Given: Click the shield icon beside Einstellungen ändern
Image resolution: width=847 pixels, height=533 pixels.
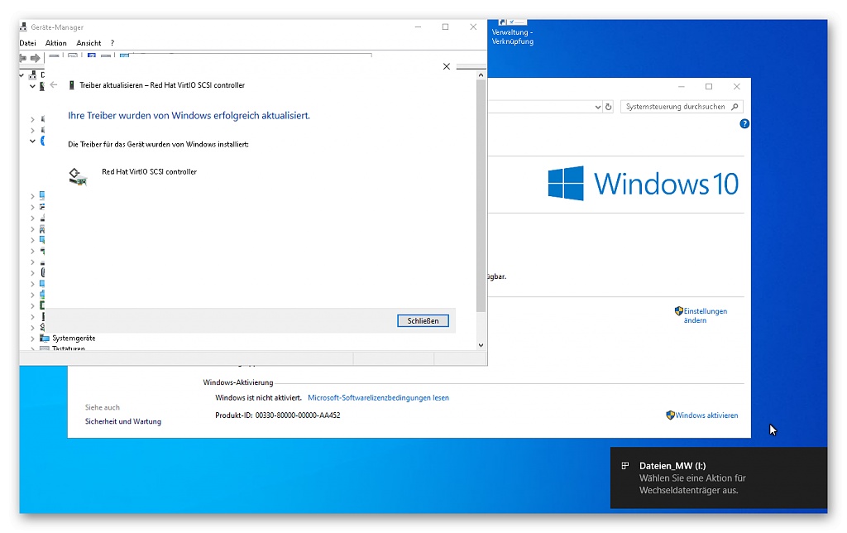Looking at the screenshot, I should tap(679, 311).
